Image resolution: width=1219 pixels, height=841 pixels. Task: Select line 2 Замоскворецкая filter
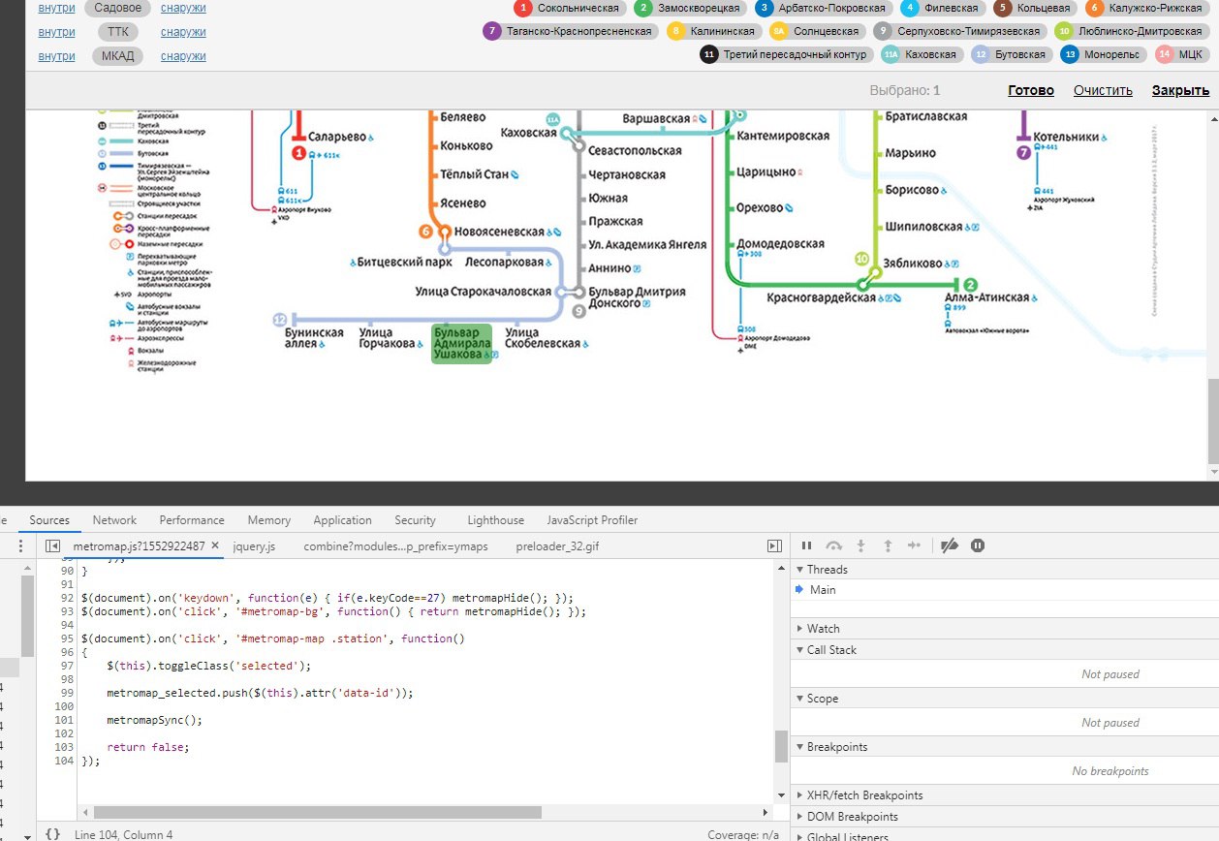tap(691, 8)
